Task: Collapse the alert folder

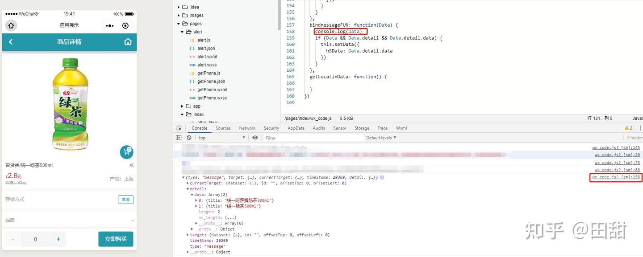Action: pyautogui.click(x=182, y=32)
